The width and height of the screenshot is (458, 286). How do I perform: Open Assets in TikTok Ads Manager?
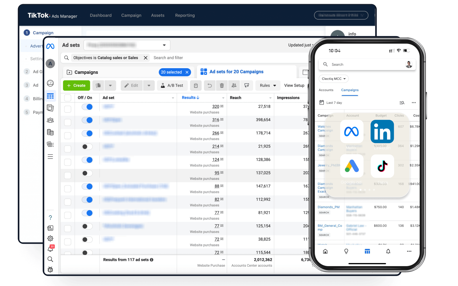158,15
